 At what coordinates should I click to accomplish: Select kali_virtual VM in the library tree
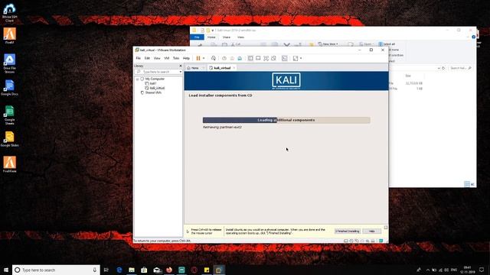pos(157,89)
